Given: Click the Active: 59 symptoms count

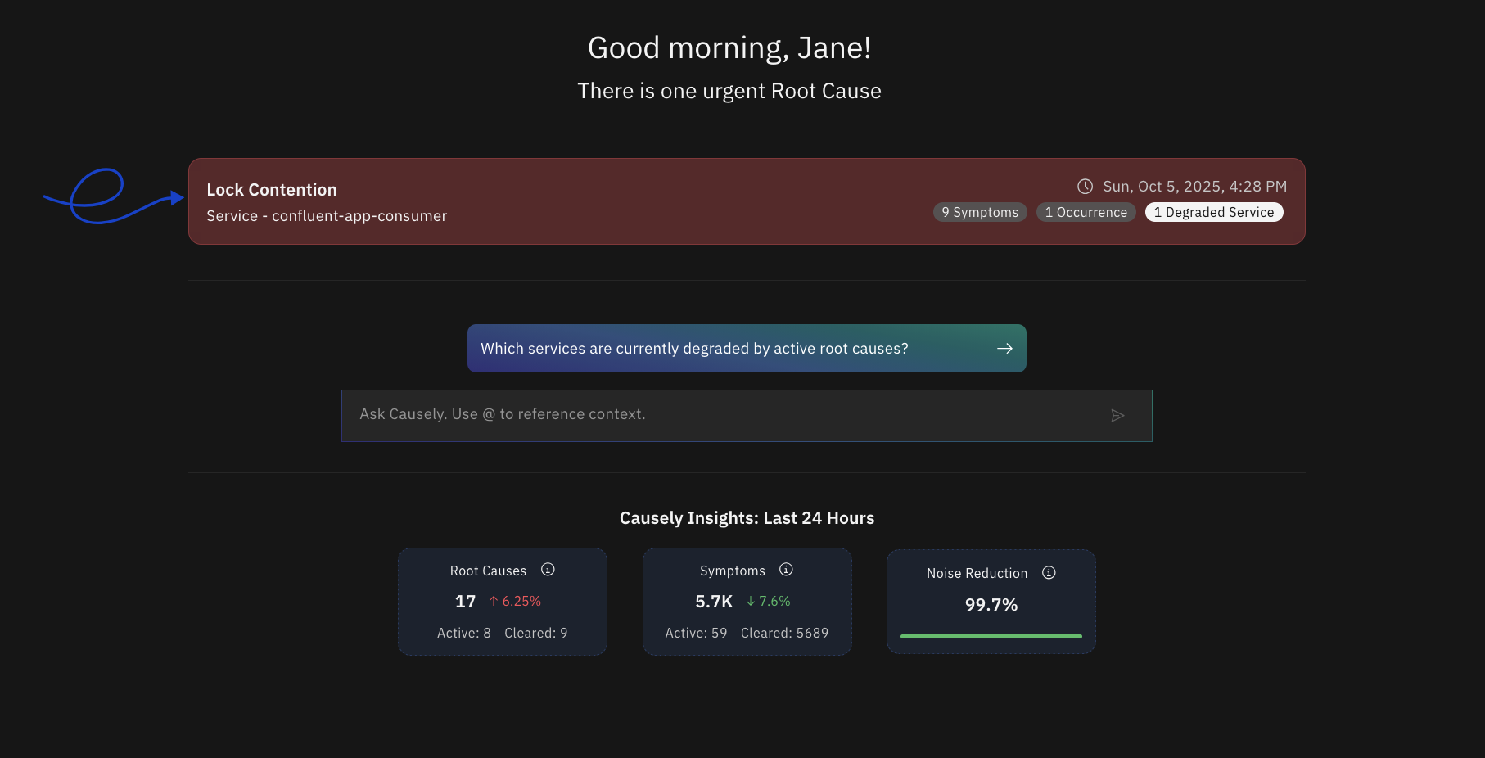Looking at the screenshot, I should [x=696, y=634].
